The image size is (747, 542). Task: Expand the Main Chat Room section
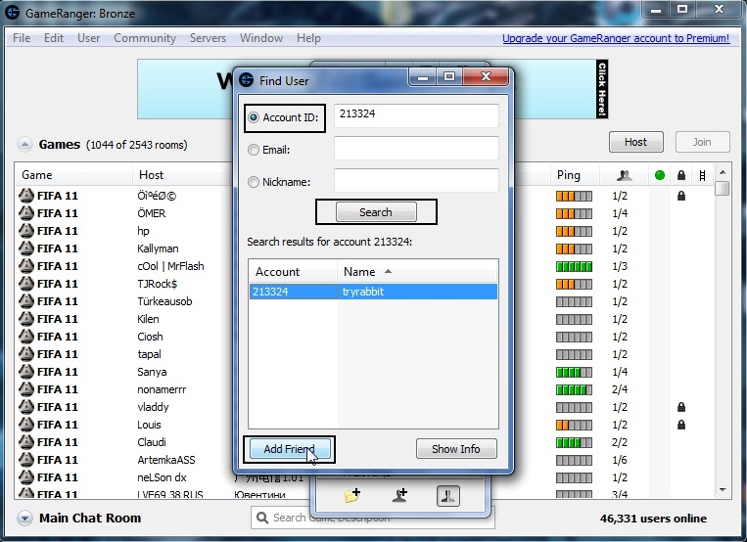(24, 518)
